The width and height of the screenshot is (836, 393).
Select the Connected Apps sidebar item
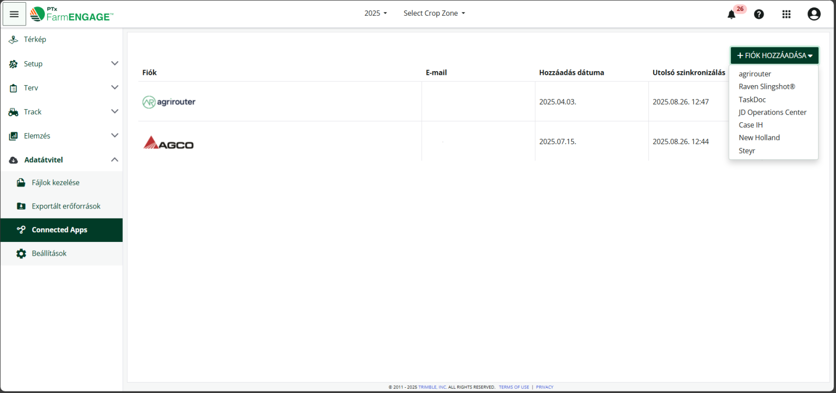[62, 230]
